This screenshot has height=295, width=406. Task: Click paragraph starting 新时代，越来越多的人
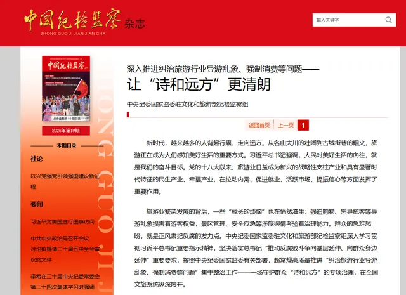(x=256, y=167)
